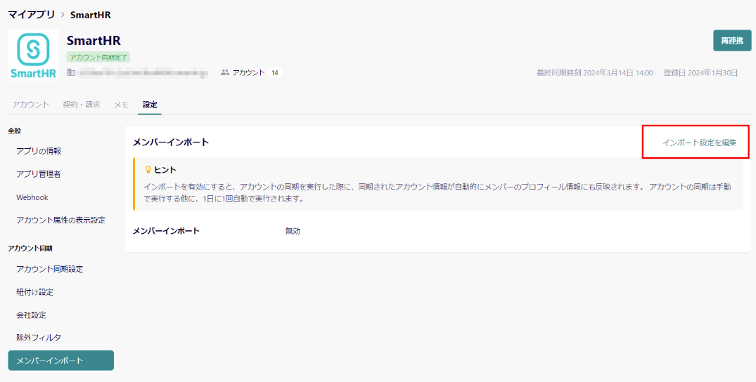Go back to マイアプリ in the breadcrumb
Image resolution: width=756 pixels, height=382 pixels.
pyautogui.click(x=31, y=15)
